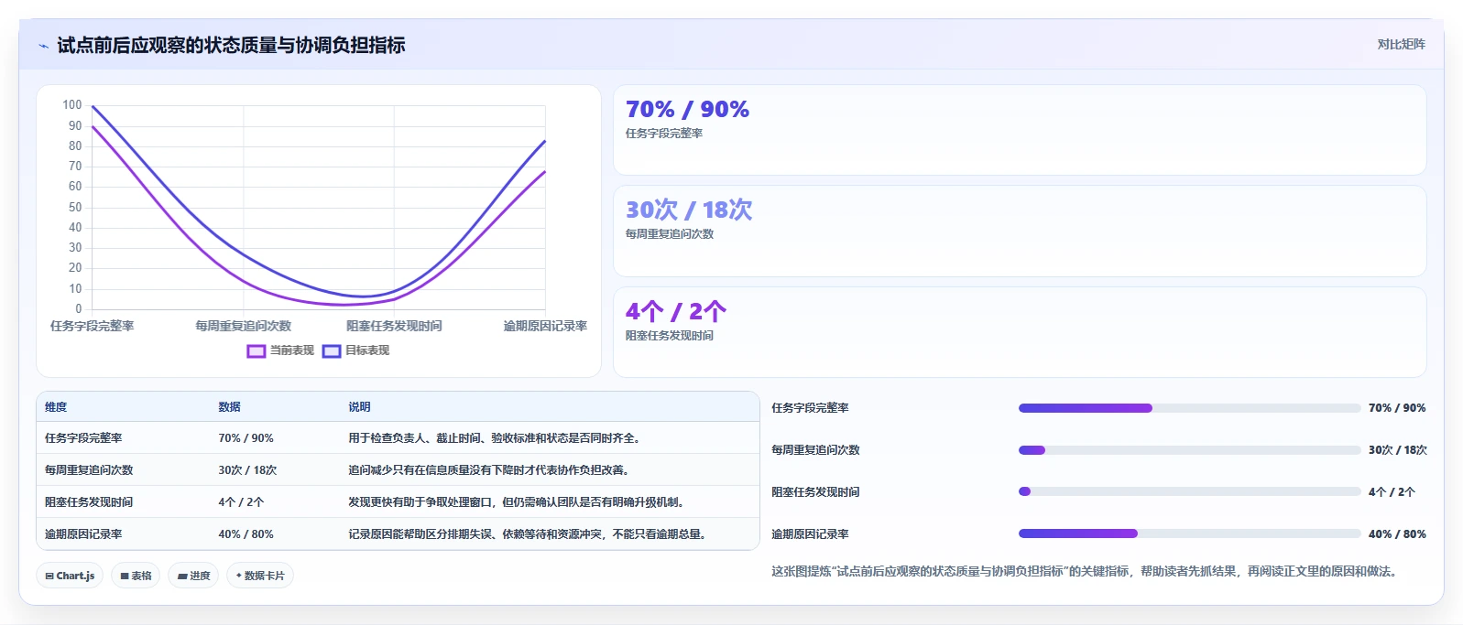This screenshot has width=1463, height=625.
Task: Click the summary caption starting 这张图提炼
Action: [x=1086, y=571]
